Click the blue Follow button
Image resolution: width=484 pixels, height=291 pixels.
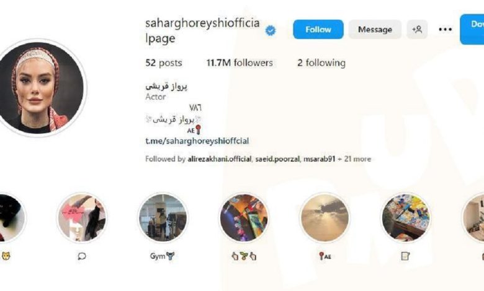click(318, 30)
